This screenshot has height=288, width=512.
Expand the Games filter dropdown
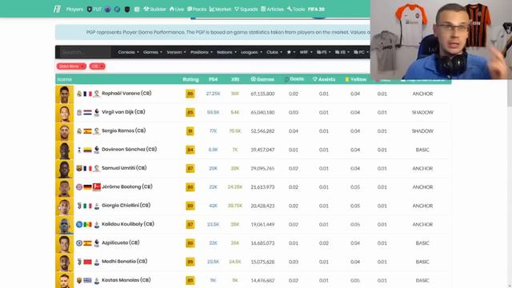pos(153,52)
